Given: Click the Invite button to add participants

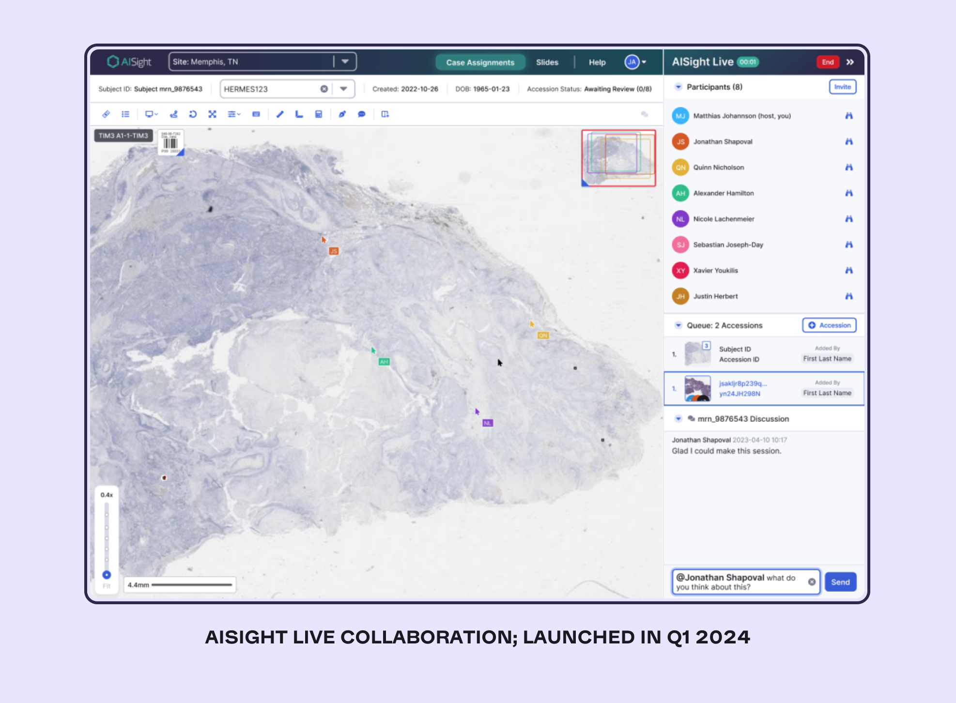Looking at the screenshot, I should (843, 88).
